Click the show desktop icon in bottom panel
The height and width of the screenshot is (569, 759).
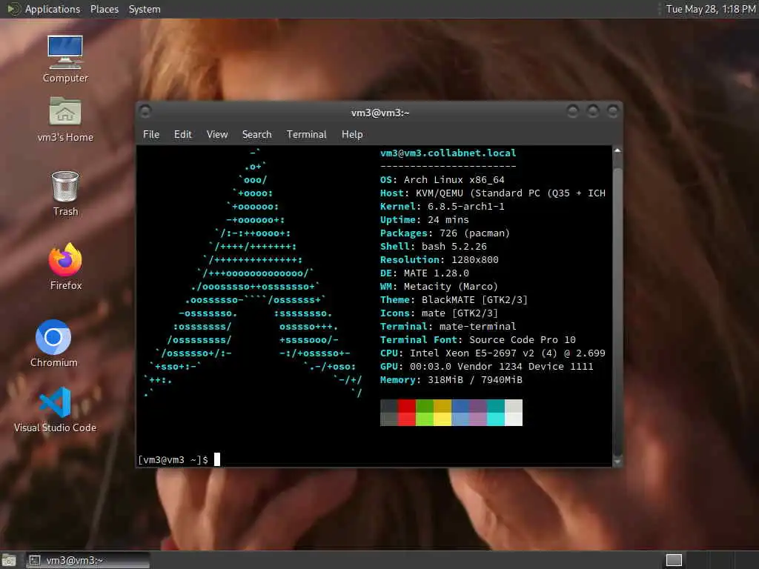coord(9,560)
